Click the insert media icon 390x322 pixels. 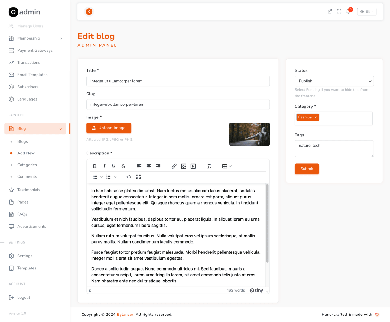tap(193, 166)
